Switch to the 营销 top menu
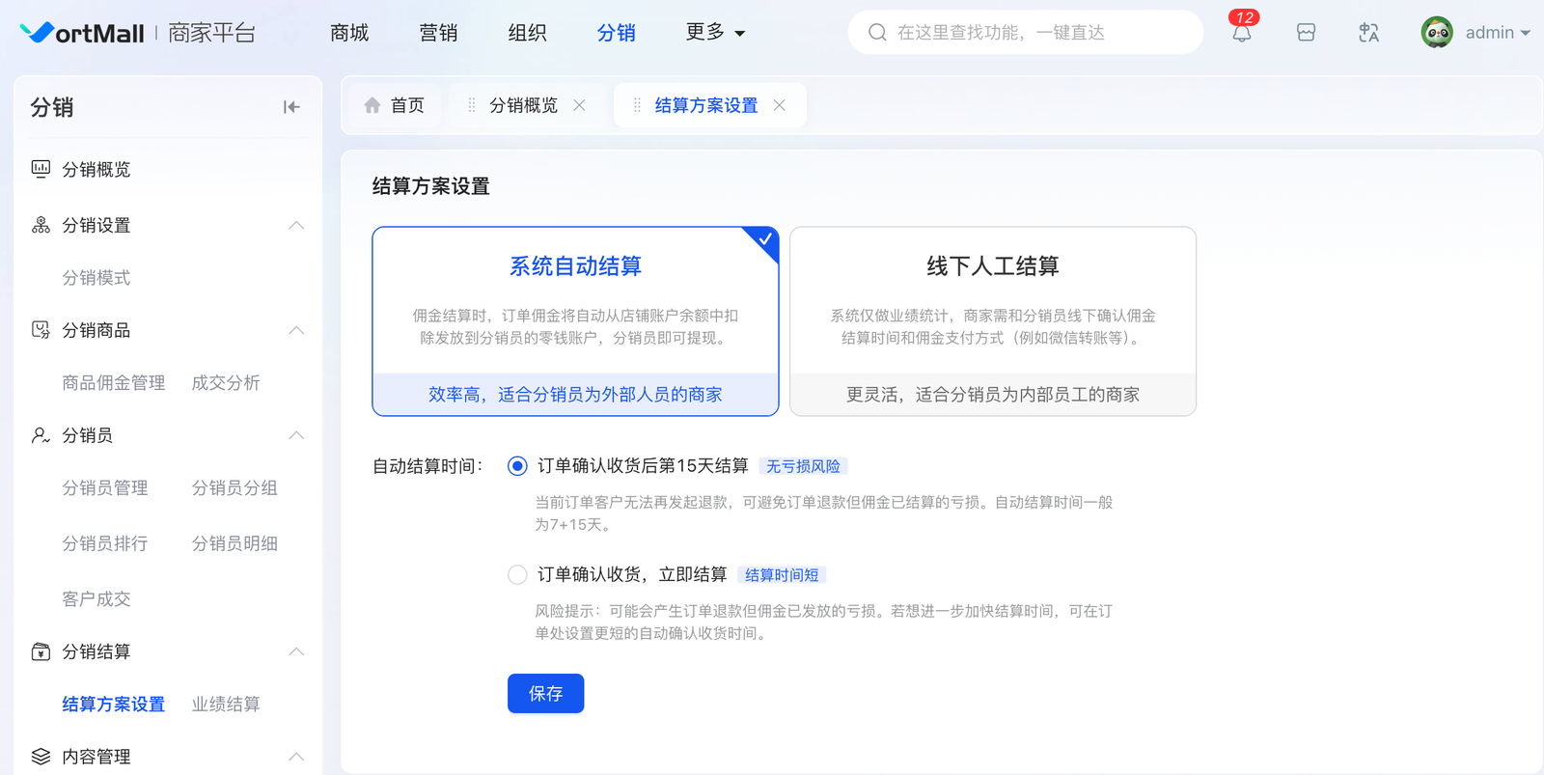1544x775 pixels. (438, 33)
